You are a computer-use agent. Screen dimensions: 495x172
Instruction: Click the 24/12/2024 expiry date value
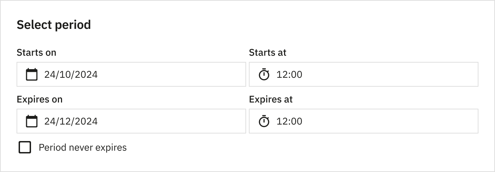point(71,121)
